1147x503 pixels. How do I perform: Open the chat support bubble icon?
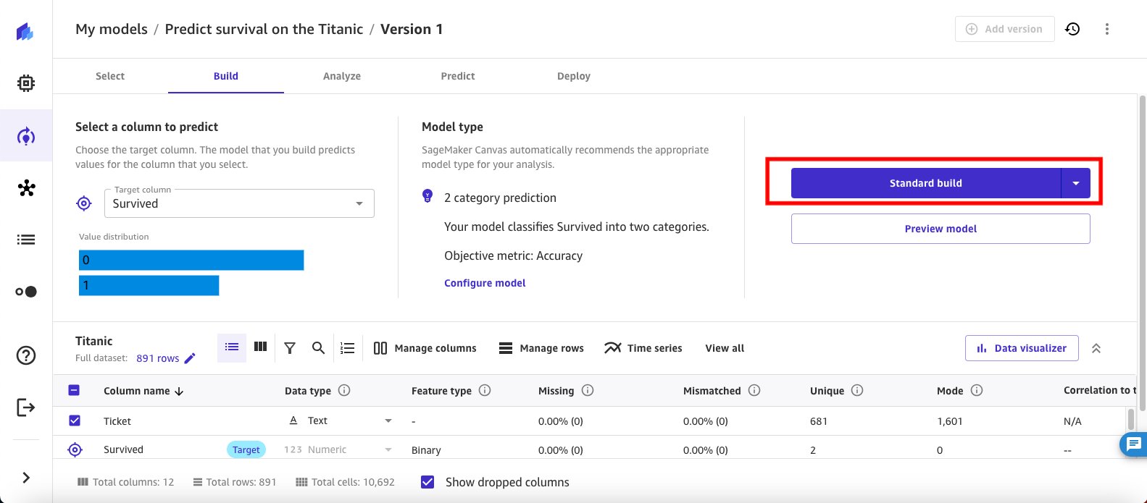tap(1133, 444)
